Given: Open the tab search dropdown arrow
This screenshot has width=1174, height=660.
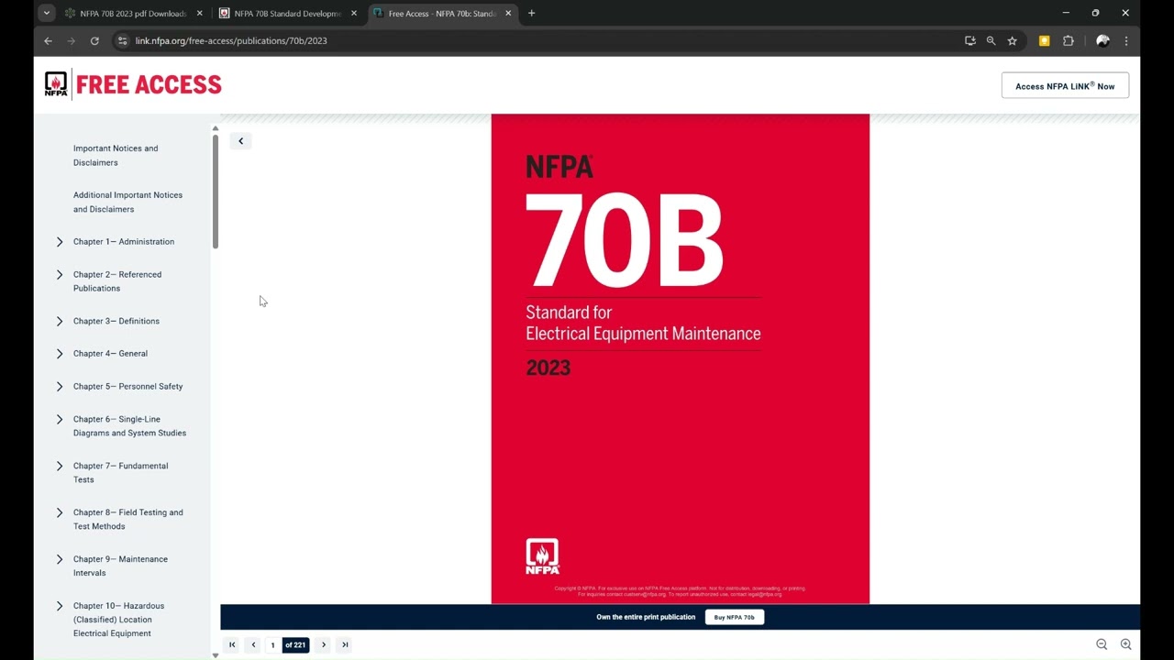Looking at the screenshot, I should pyautogui.click(x=46, y=13).
